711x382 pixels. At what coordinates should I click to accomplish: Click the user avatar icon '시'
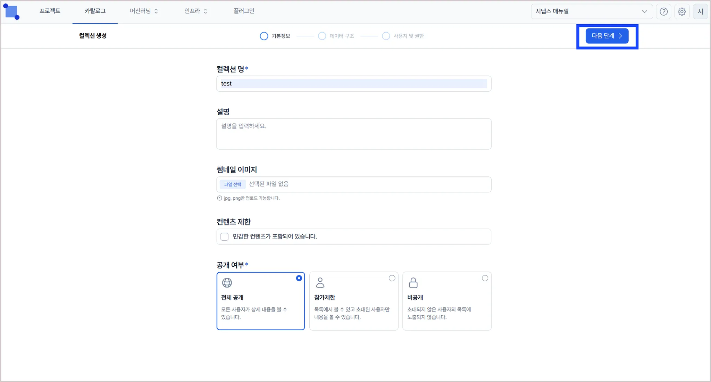pos(700,11)
